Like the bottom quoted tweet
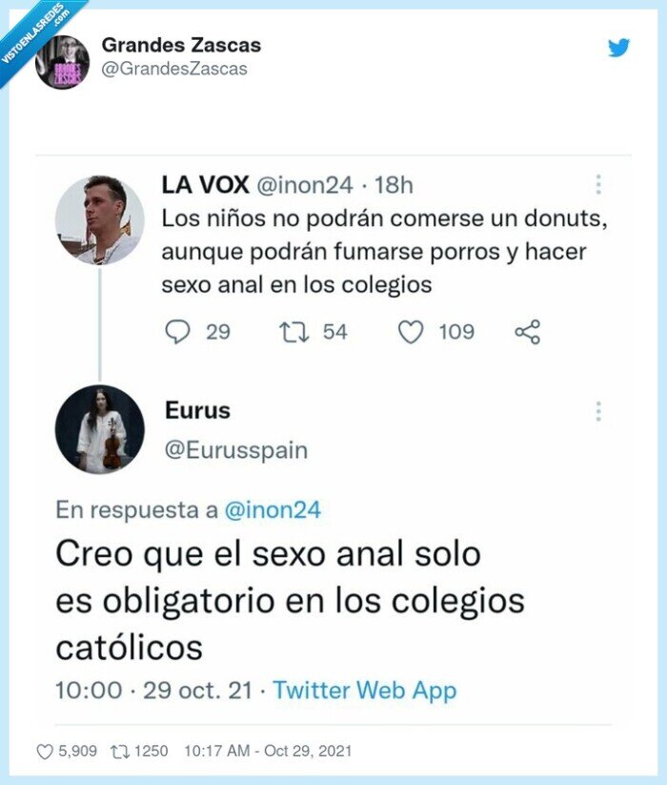This screenshot has width=667, height=785. (46, 753)
